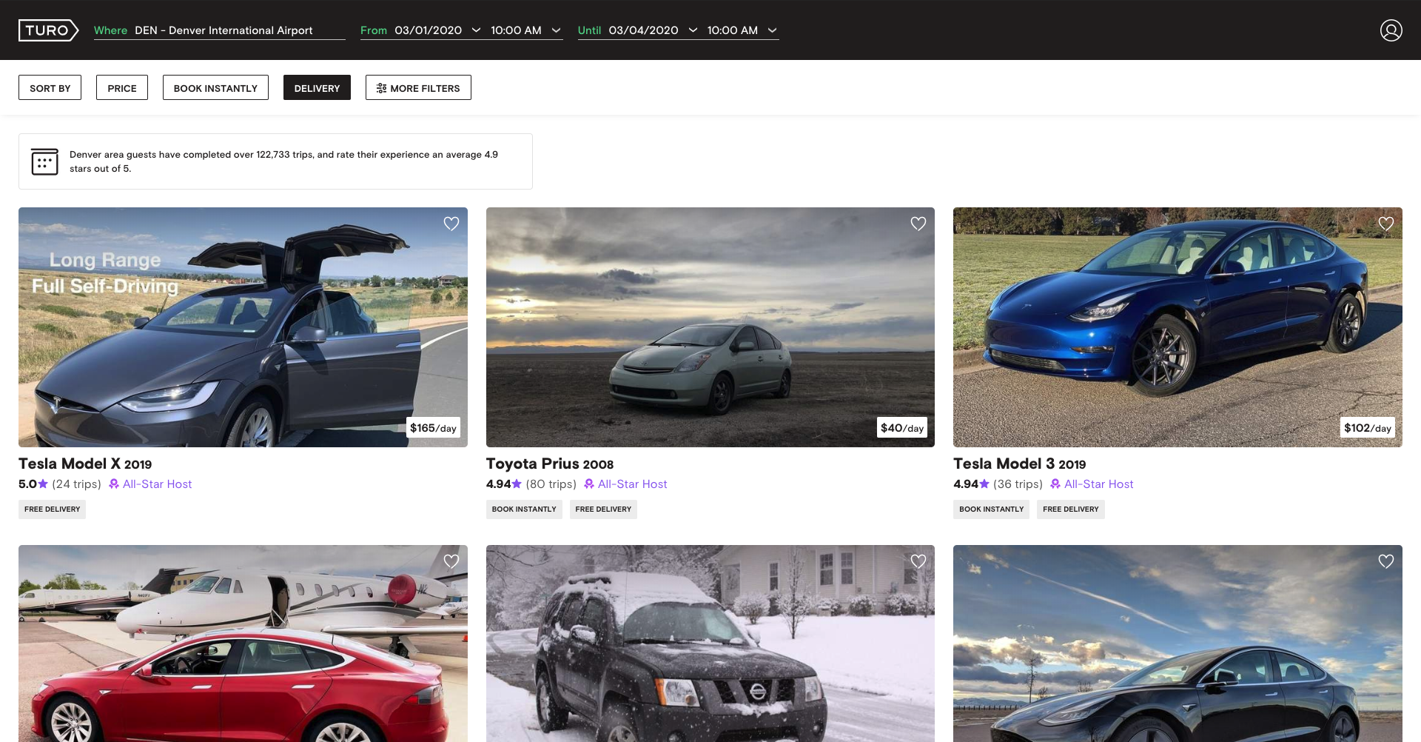
Task: Open the Price filter
Action: click(122, 88)
